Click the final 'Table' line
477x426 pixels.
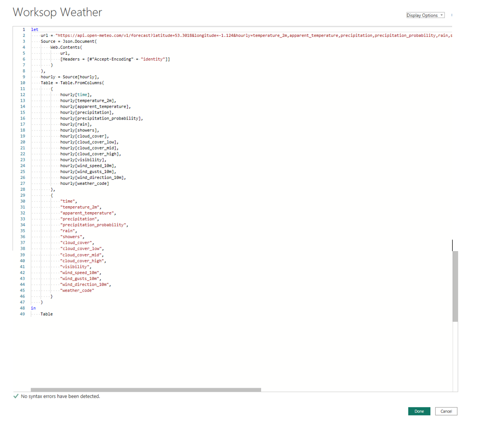coord(46,314)
